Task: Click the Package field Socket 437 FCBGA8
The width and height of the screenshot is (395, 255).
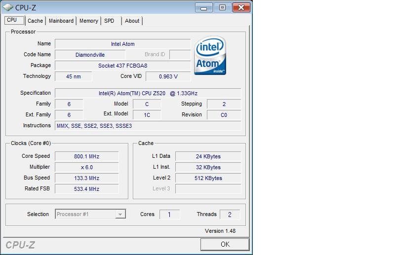Action: click(122, 66)
